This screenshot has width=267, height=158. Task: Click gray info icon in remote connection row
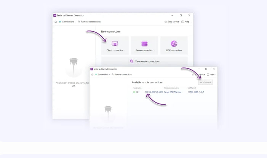click(137, 92)
